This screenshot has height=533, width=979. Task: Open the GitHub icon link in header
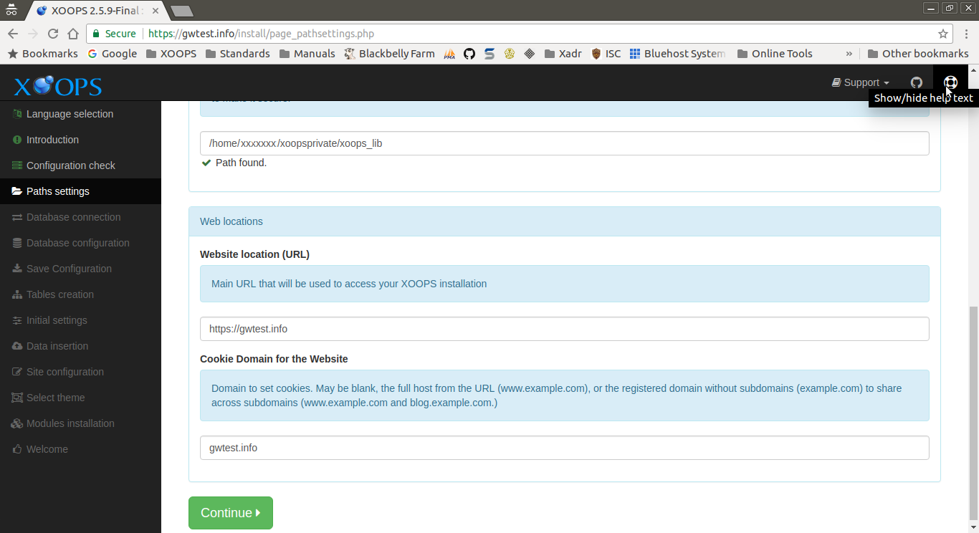click(916, 82)
